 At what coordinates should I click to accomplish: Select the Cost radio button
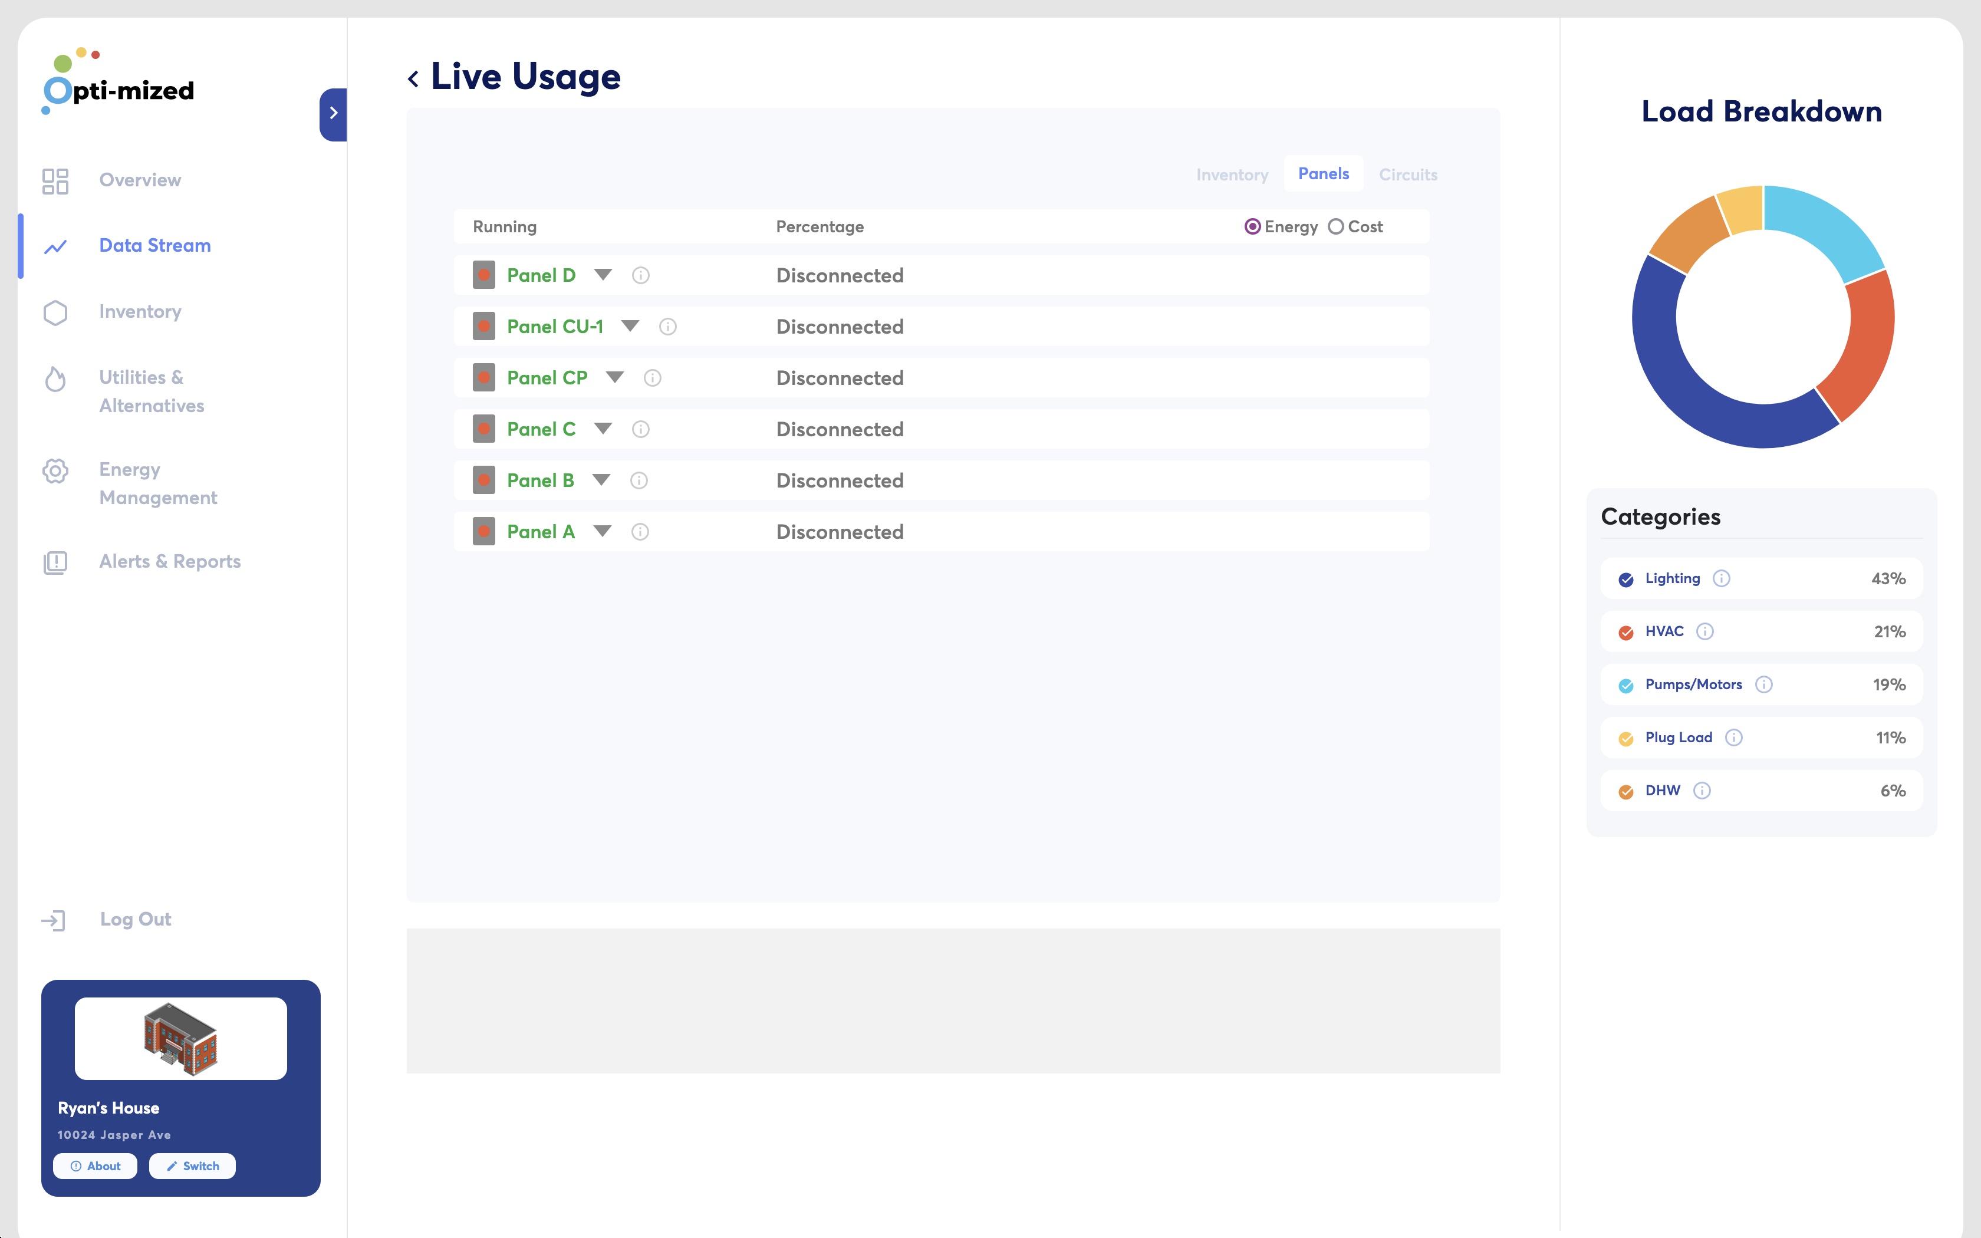[x=1335, y=227]
